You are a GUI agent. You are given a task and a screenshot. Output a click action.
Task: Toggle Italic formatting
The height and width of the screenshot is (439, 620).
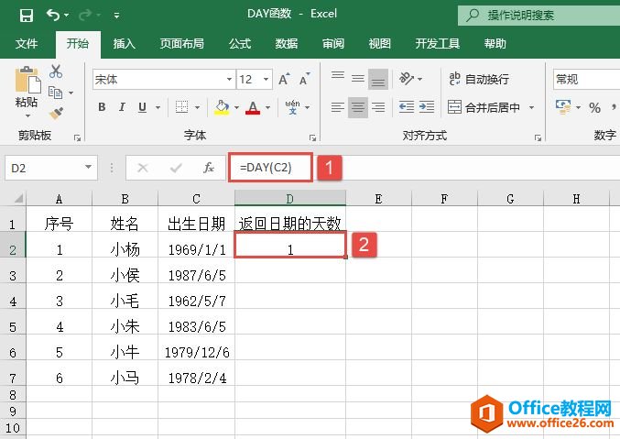123,107
